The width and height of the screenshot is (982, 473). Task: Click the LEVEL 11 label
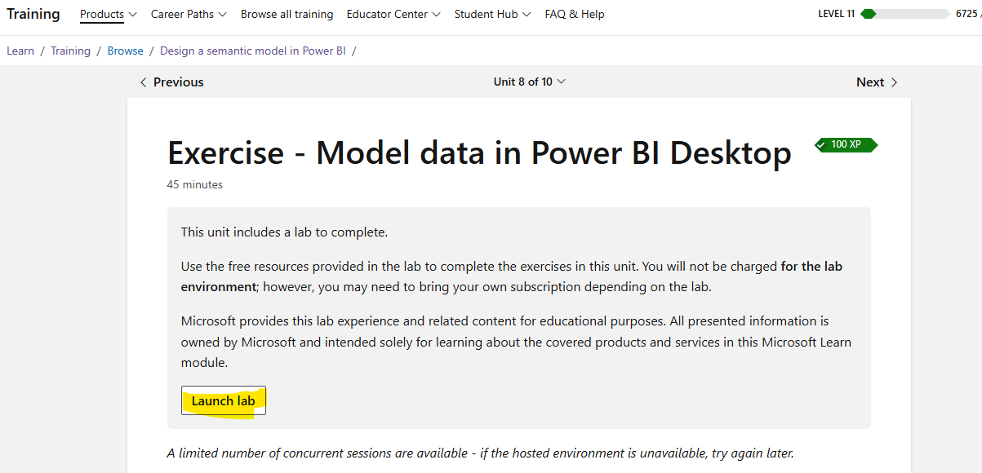click(837, 14)
